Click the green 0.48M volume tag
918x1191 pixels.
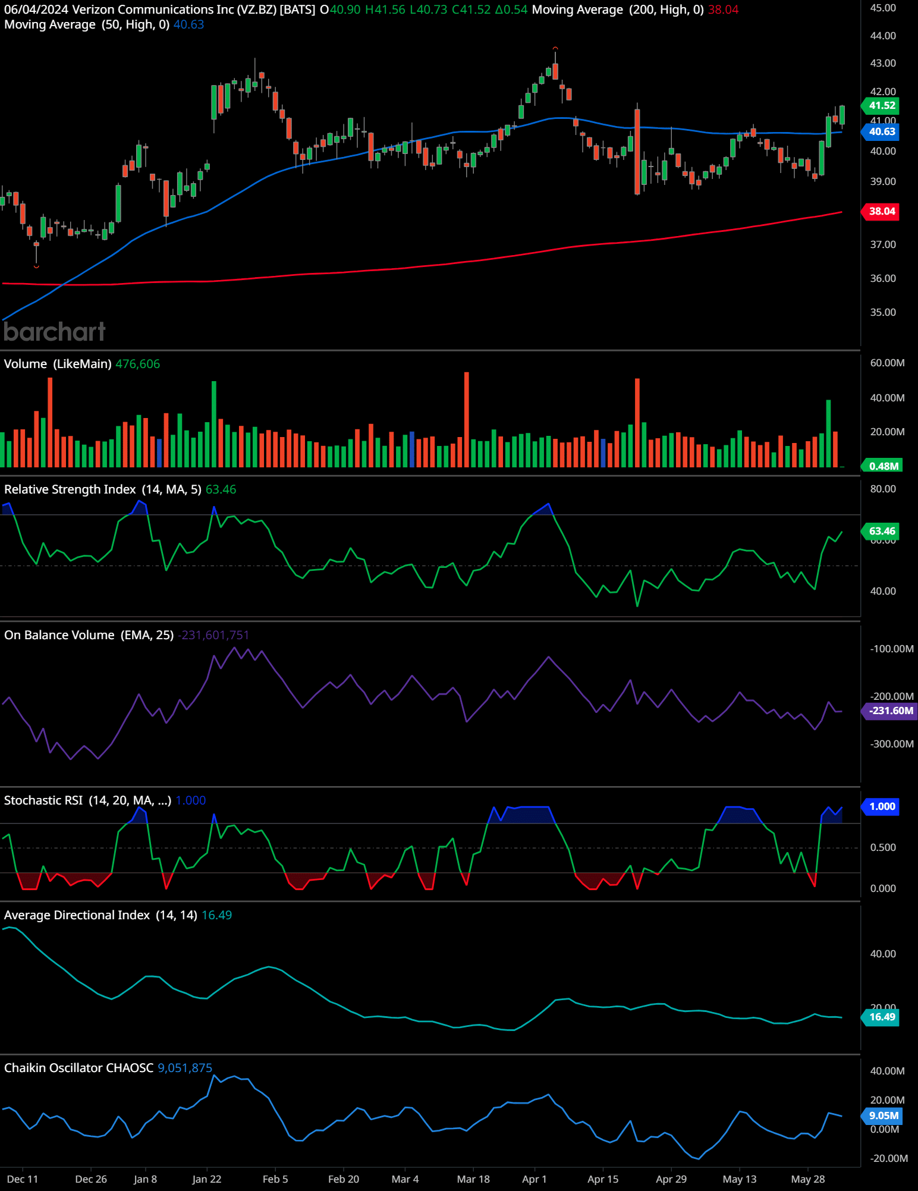tap(882, 466)
